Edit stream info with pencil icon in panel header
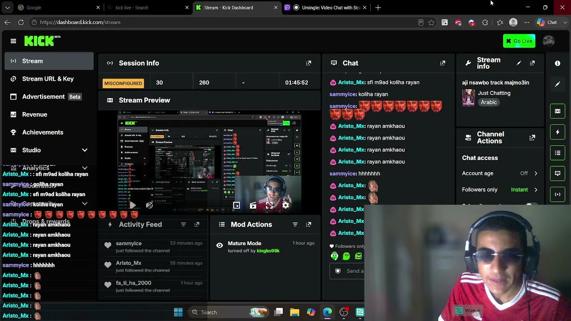Image resolution: width=571 pixels, height=321 pixels. pyautogui.click(x=519, y=63)
